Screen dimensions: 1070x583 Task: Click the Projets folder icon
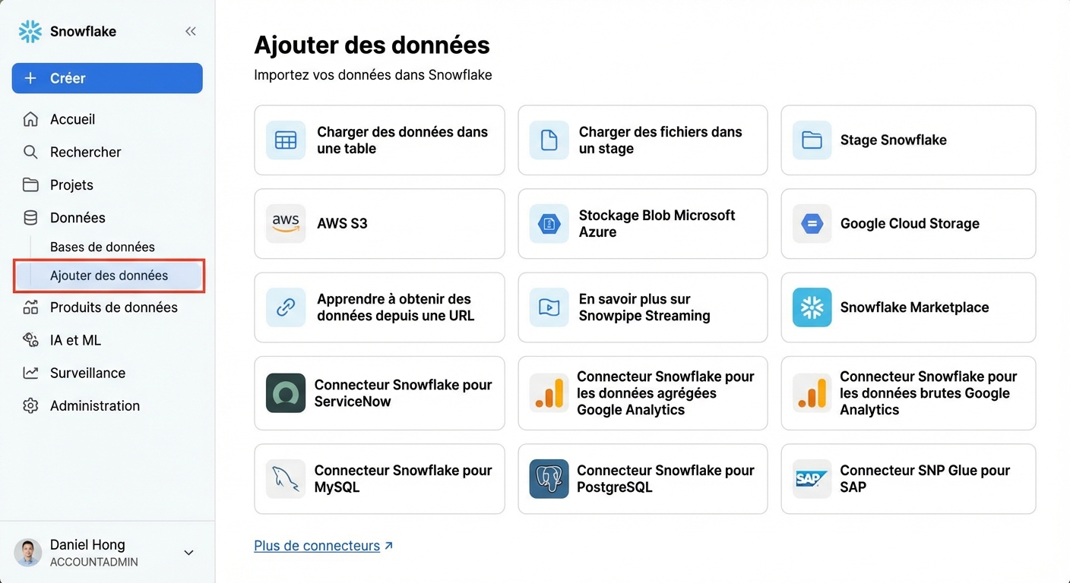(x=30, y=184)
